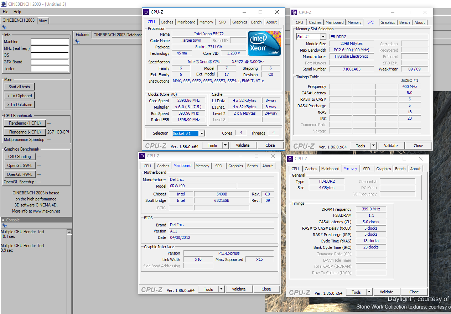Click Tools button in CPU window
This screenshot has height=314, width=451.
point(212,145)
